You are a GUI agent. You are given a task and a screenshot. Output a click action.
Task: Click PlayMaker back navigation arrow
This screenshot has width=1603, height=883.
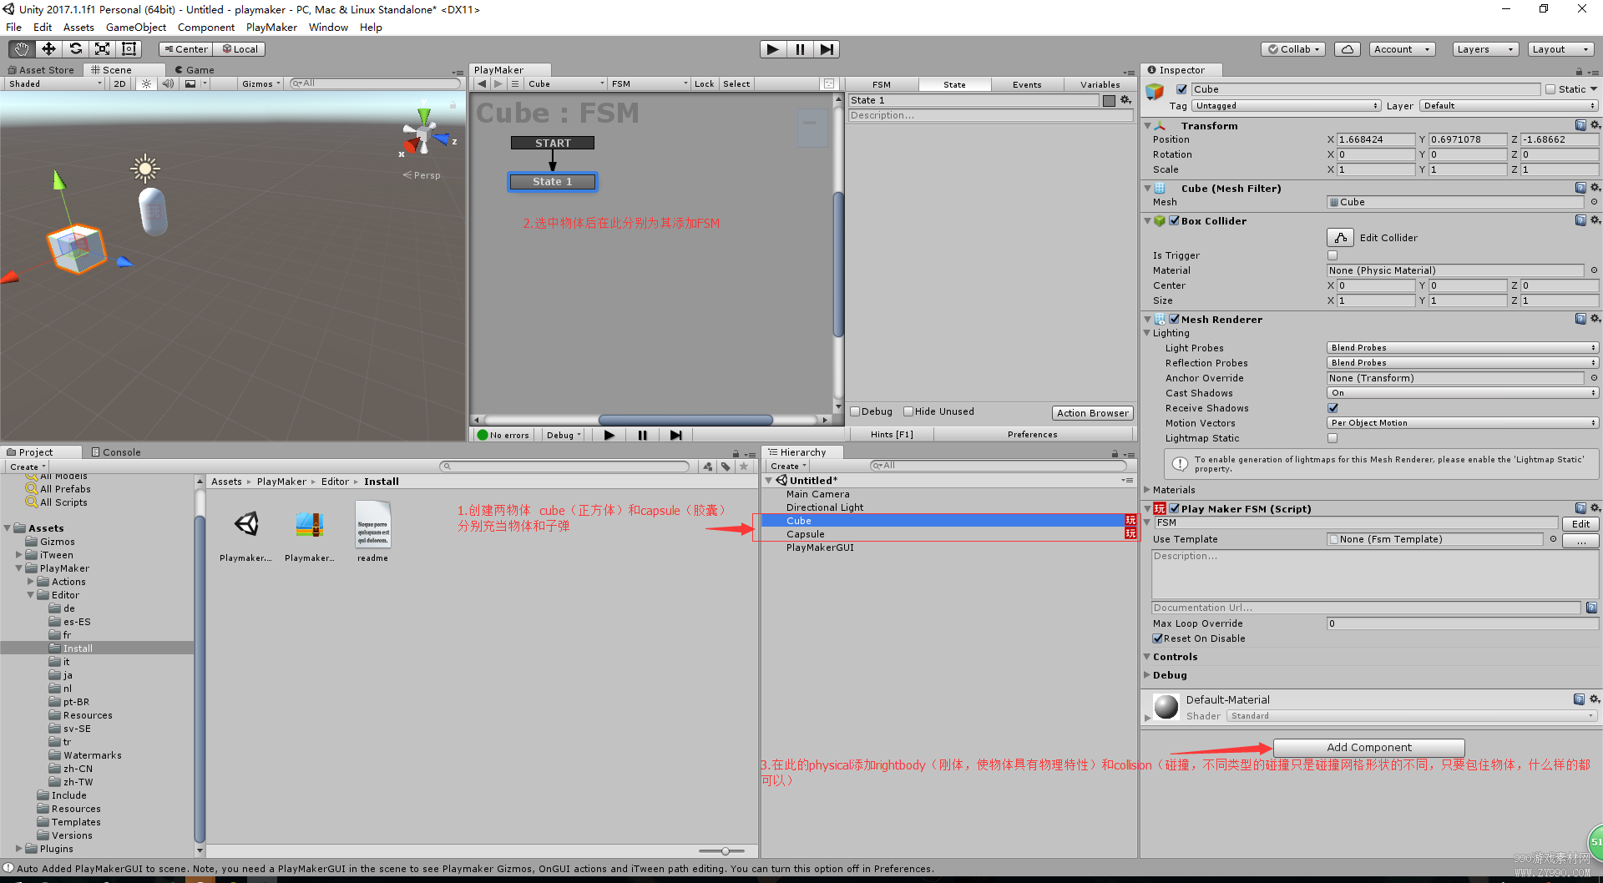482,83
